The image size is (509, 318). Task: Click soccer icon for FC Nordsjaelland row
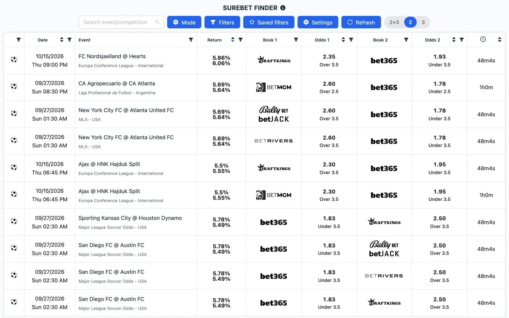click(x=14, y=59)
